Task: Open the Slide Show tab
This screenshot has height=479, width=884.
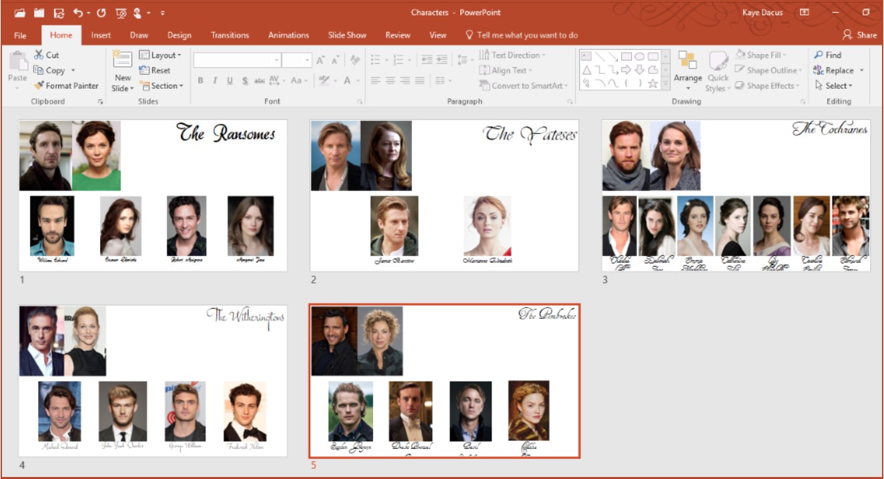Action: coord(347,35)
